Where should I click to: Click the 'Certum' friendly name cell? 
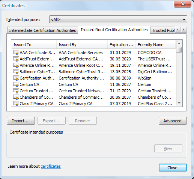(144, 84)
